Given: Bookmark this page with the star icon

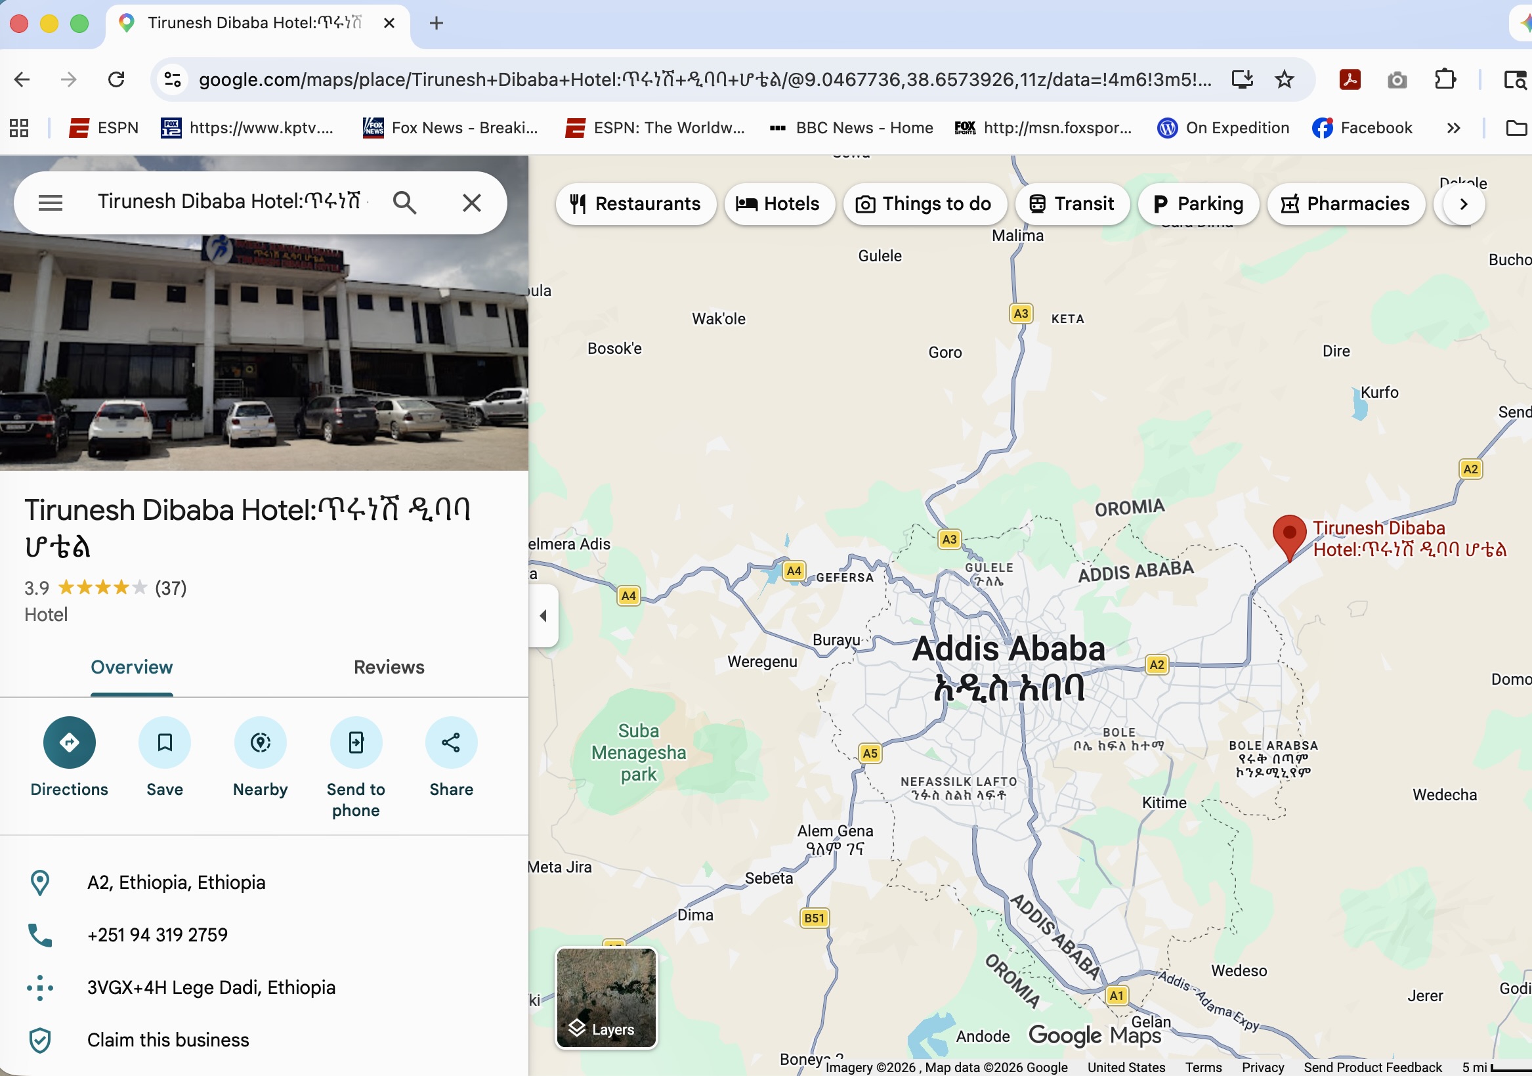Looking at the screenshot, I should pos(1284,80).
